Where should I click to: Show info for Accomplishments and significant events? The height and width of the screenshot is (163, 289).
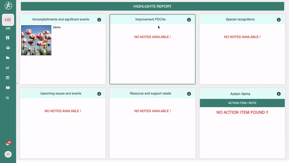pyautogui.click(x=99, y=20)
